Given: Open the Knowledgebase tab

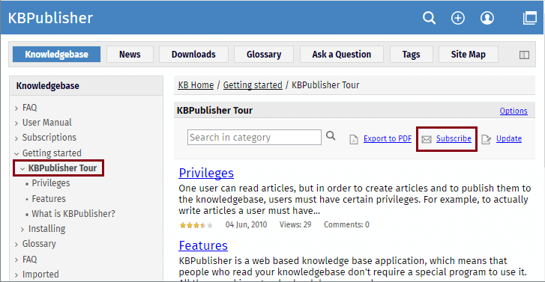Looking at the screenshot, I should point(56,55).
